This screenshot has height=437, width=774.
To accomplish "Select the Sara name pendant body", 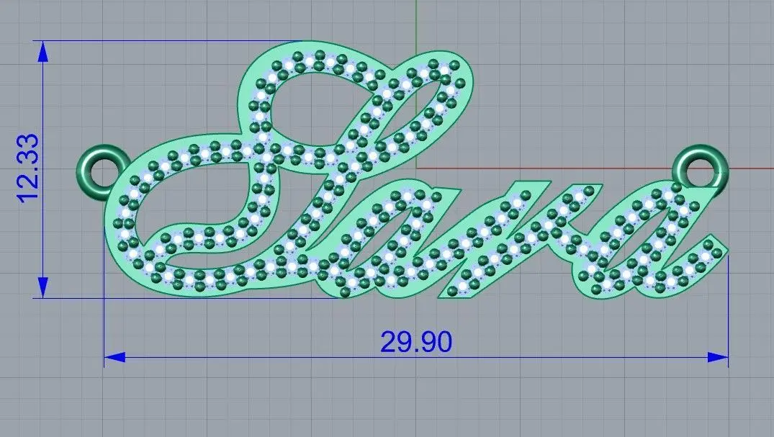I will 416,170.
